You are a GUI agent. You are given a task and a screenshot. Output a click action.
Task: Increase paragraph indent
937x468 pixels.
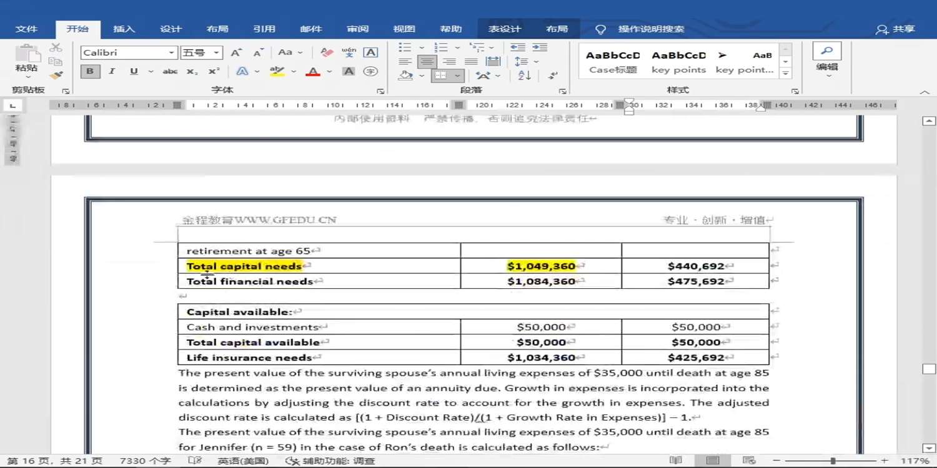coord(540,47)
